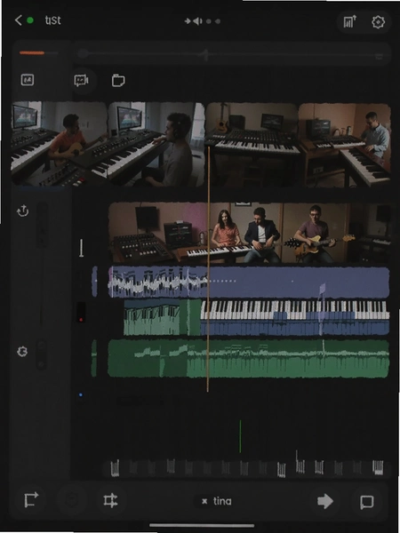Open the export chart icon
This screenshot has height=533, width=400.
[349, 21]
